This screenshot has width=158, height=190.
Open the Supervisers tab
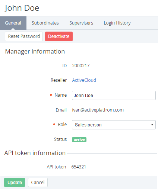click(81, 23)
